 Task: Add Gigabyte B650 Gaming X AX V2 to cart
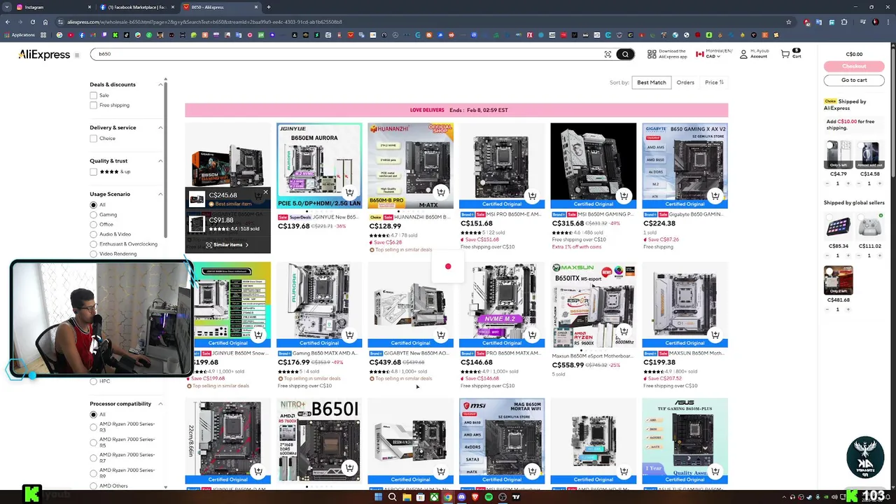pos(715,196)
